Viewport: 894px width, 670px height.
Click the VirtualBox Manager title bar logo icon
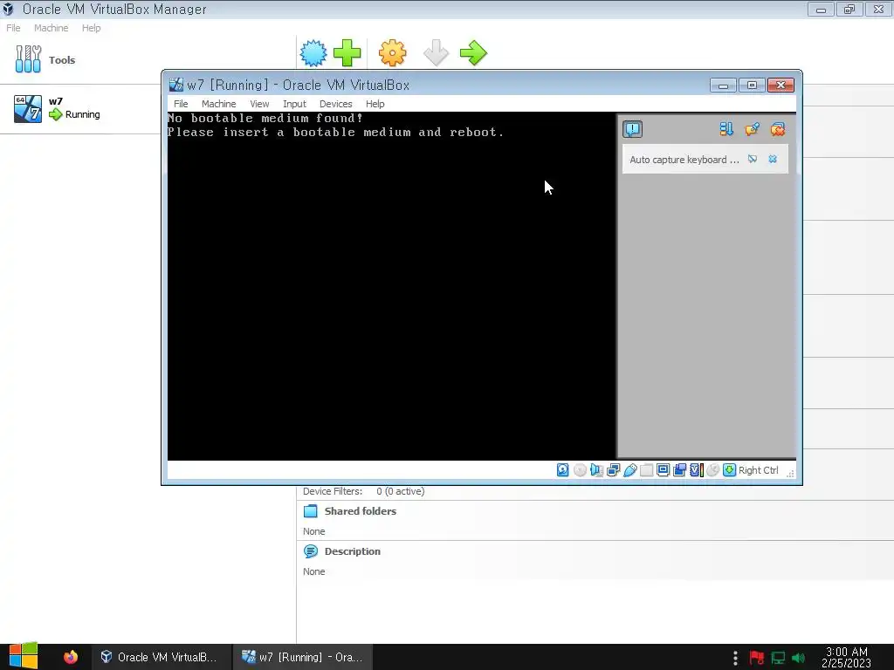(8, 9)
